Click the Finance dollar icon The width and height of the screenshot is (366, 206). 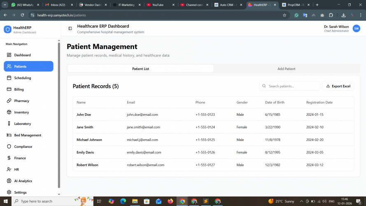click(9, 158)
